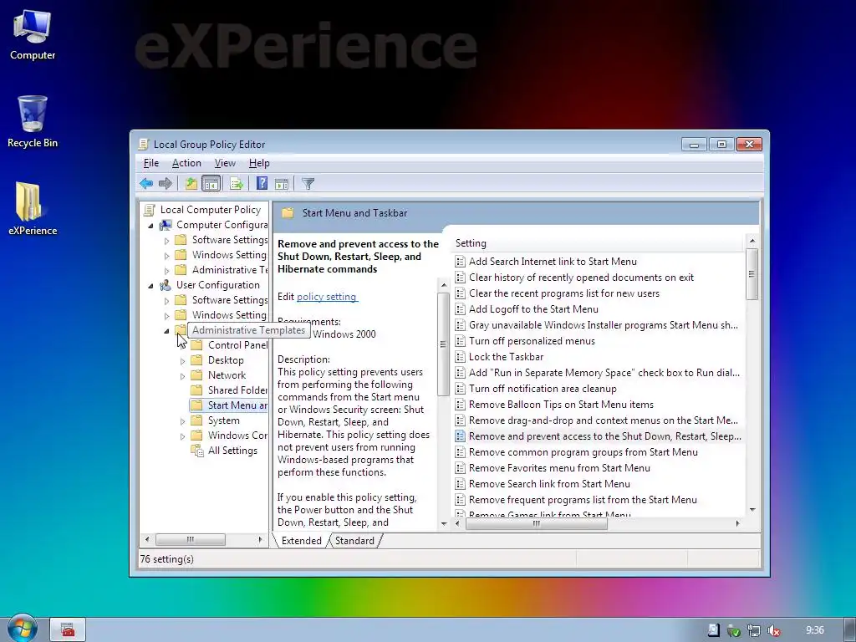The image size is (856, 642).
Task: Click the policy icon beside Add Logoff to the Start Menu
Action: (x=461, y=309)
